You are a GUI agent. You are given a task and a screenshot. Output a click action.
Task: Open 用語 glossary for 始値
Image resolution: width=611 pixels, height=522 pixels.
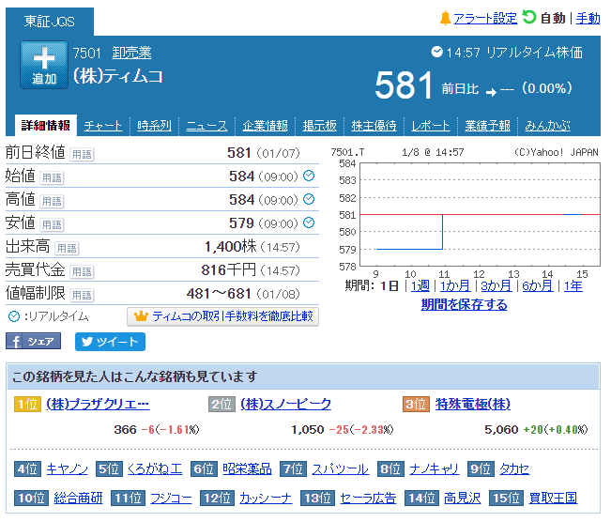pos(52,177)
